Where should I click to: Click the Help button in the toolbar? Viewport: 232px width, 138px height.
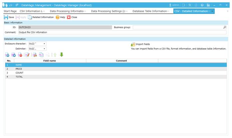(x=60, y=17)
